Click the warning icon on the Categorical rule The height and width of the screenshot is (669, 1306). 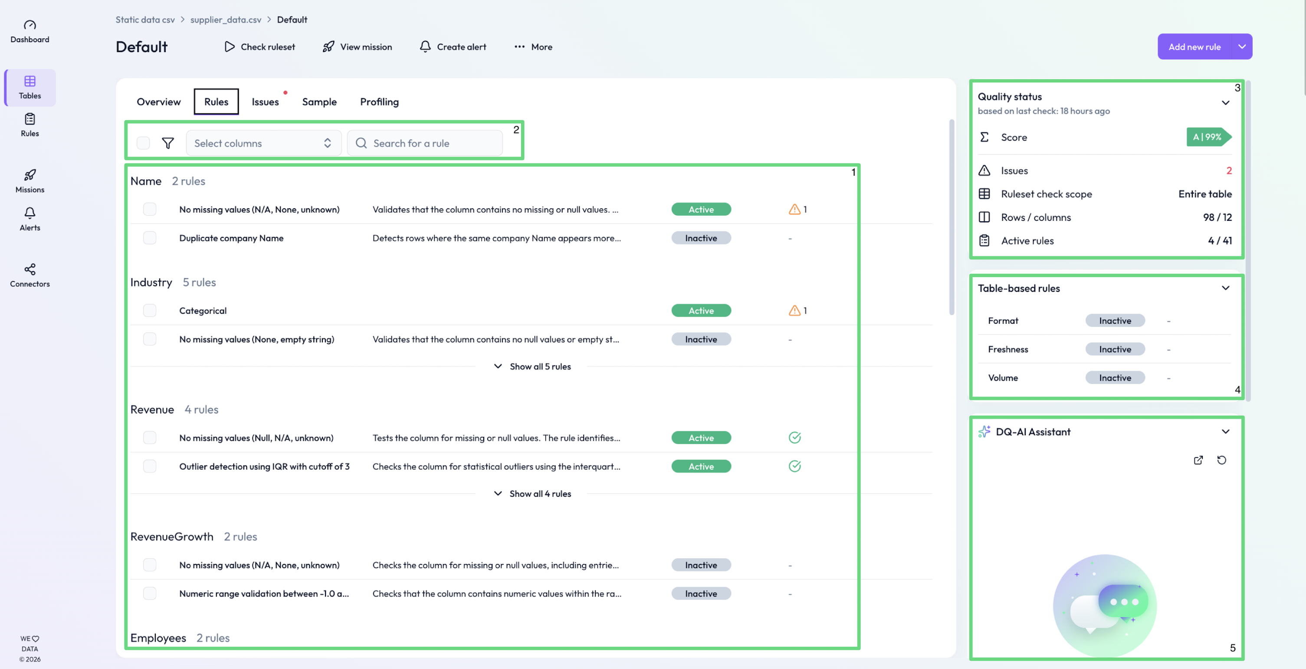point(794,311)
